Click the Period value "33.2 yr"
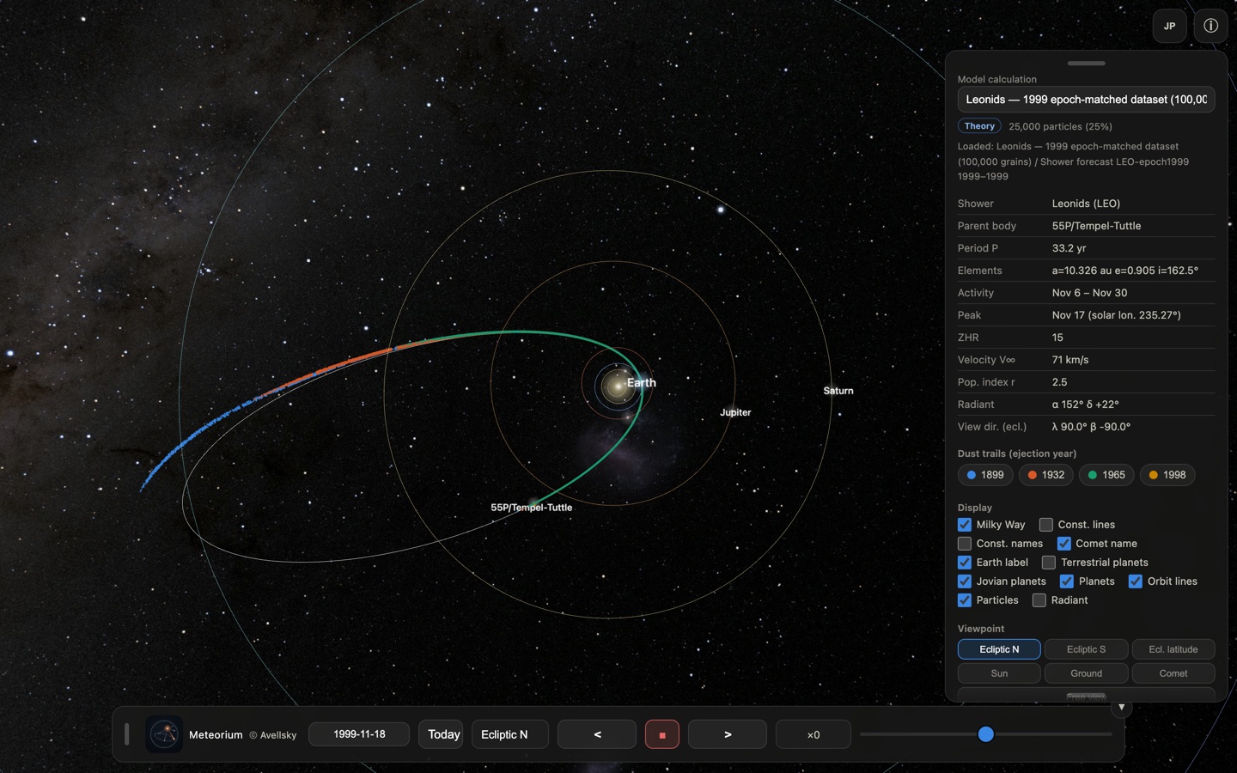 (x=1069, y=248)
